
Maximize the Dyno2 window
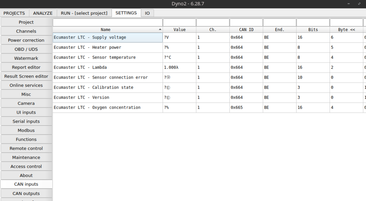coord(359,4)
